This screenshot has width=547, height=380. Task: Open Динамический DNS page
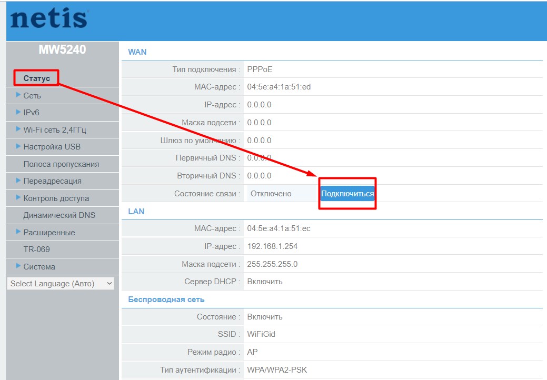[59, 215]
